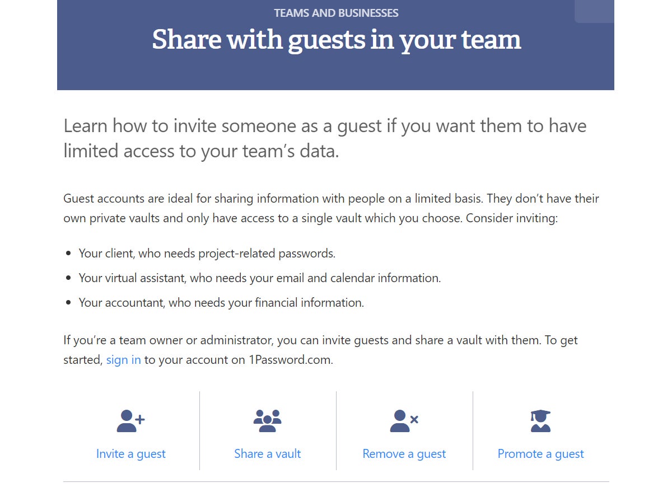
Task: Click the Share a vault group icon
Action: (x=267, y=421)
